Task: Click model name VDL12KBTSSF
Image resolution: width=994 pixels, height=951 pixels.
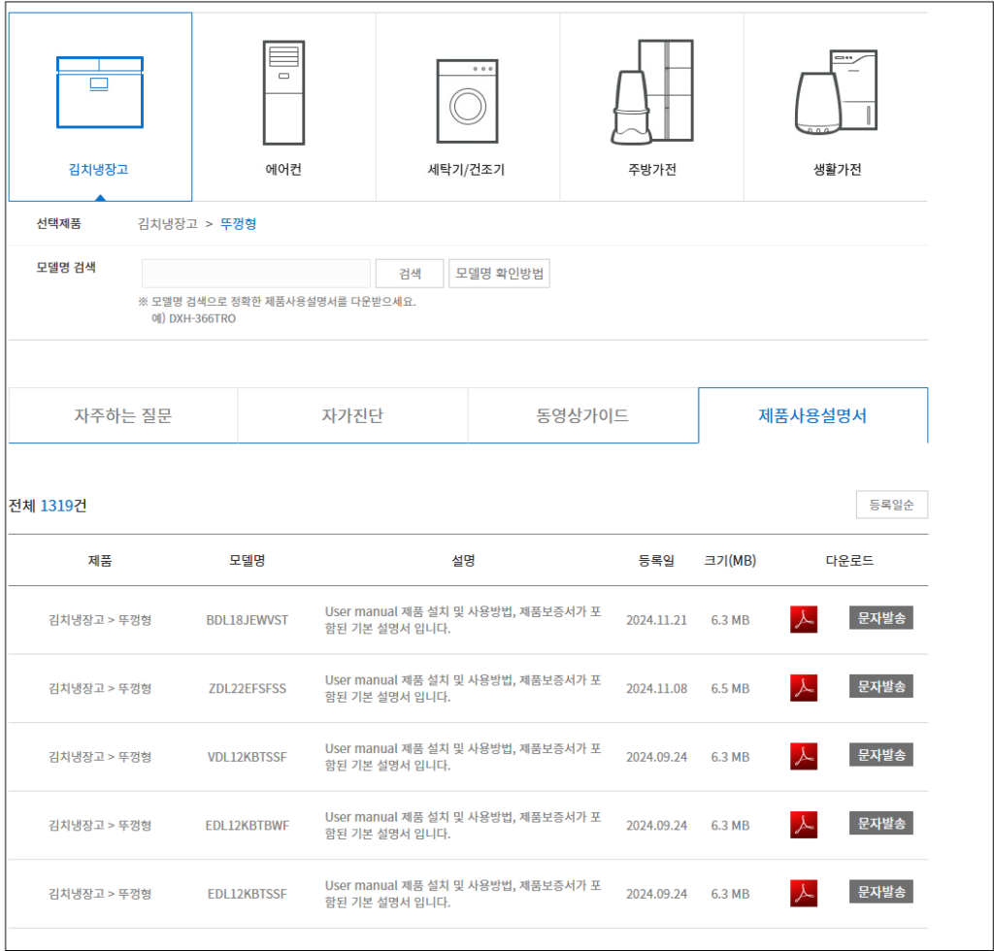Action: click(x=248, y=757)
